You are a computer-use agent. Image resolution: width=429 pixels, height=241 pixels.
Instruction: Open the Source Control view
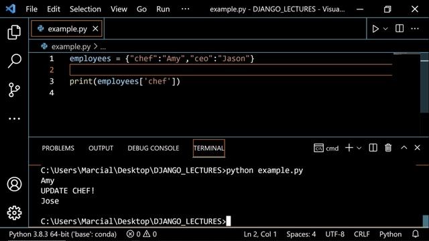click(14, 90)
